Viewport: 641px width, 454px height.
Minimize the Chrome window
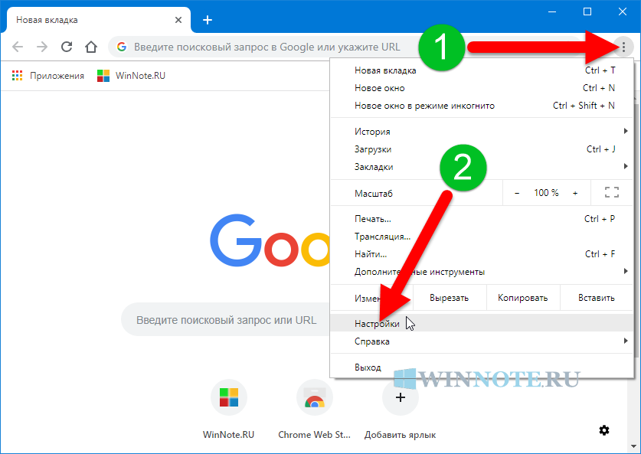point(552,11)
